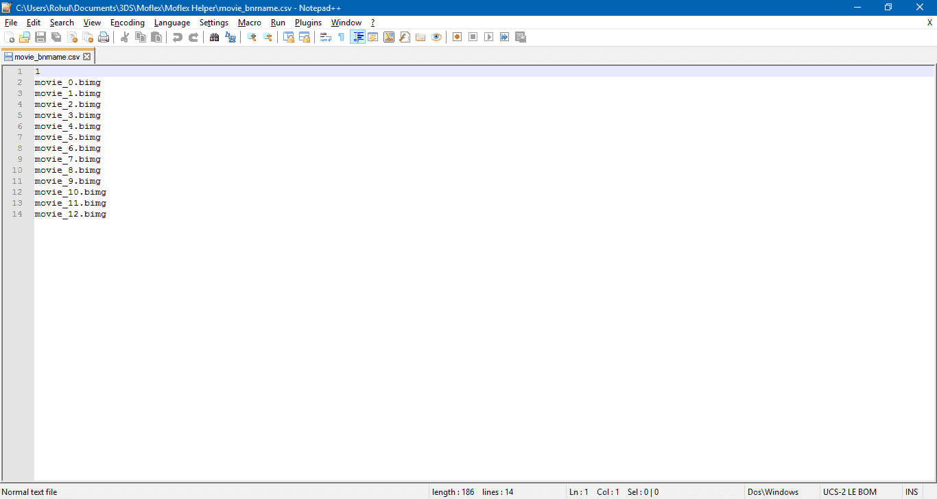
Task: Open the Function List panel icon
Action: point(405,37)
